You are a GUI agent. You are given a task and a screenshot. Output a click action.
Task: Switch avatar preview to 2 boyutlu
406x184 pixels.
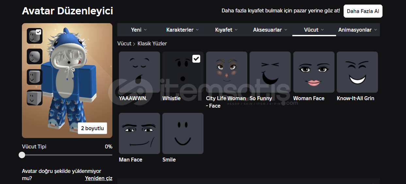[x=92, y=128]
